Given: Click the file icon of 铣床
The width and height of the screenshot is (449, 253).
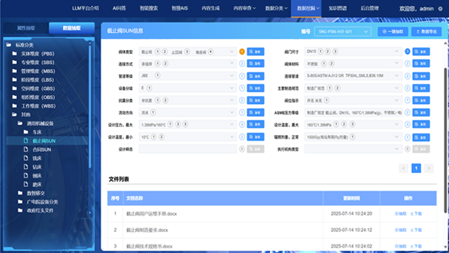Looking at the screenshot, I should 26,158.
